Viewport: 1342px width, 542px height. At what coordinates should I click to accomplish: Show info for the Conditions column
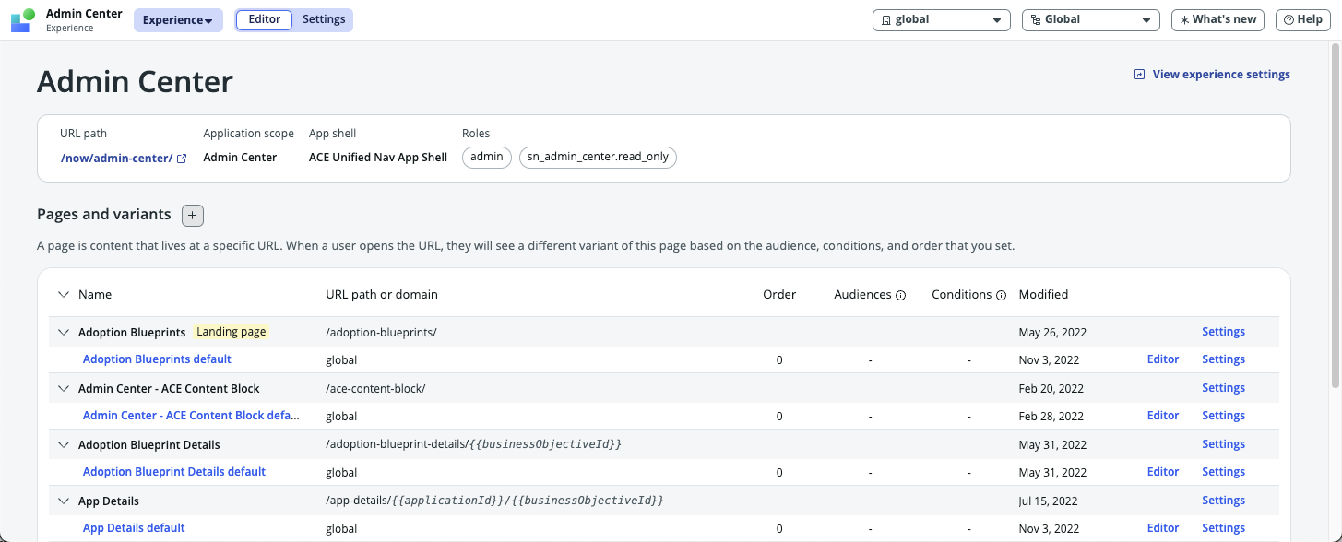click(1001, 296)
